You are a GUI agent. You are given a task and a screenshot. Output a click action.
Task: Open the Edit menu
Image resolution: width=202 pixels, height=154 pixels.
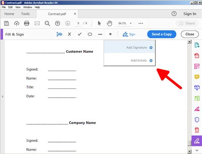point(11,7)
